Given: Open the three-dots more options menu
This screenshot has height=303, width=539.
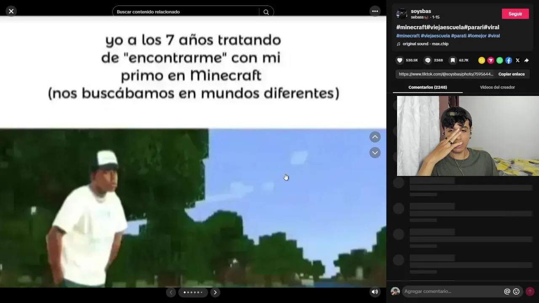Looking at the screenshot, I should click(x=375, y=11).
